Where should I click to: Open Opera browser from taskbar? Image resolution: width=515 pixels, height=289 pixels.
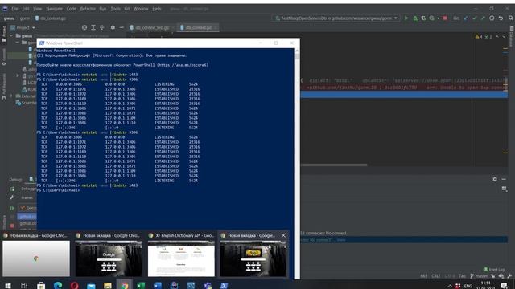74,286
